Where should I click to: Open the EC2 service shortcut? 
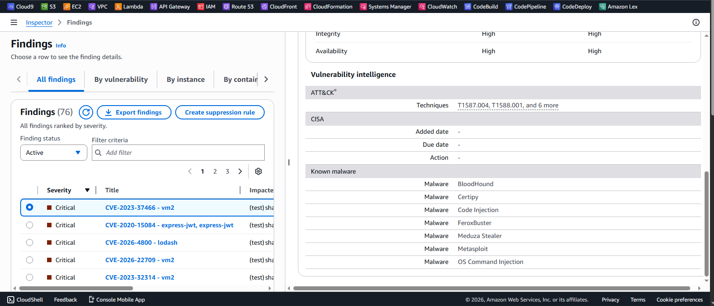coord(72,7)
